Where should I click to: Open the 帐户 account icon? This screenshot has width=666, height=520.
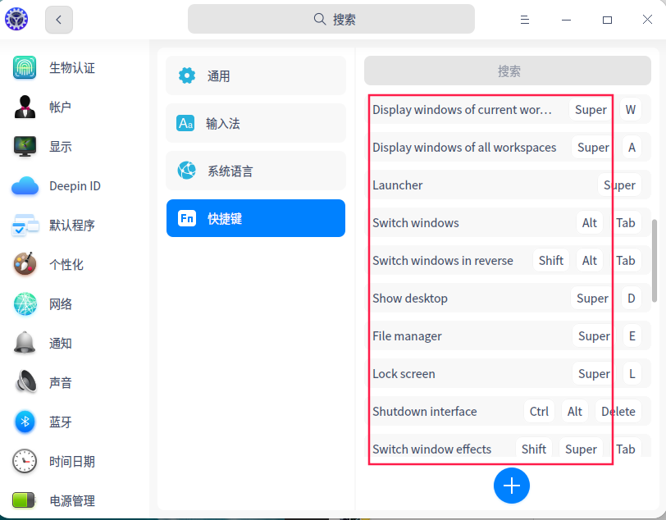click(x=25, y=107)
